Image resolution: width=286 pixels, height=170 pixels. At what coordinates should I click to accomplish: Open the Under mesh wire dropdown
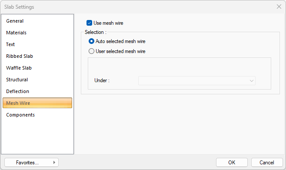click(x=197, y=80)
